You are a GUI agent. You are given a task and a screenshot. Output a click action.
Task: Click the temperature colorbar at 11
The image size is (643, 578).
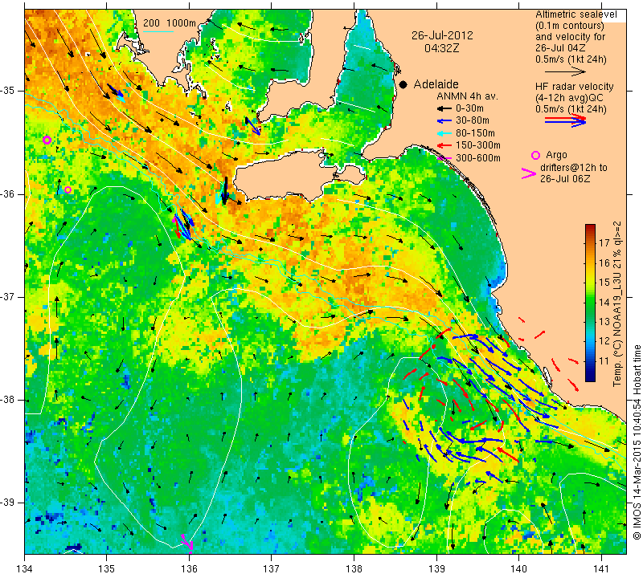(590, 361)
